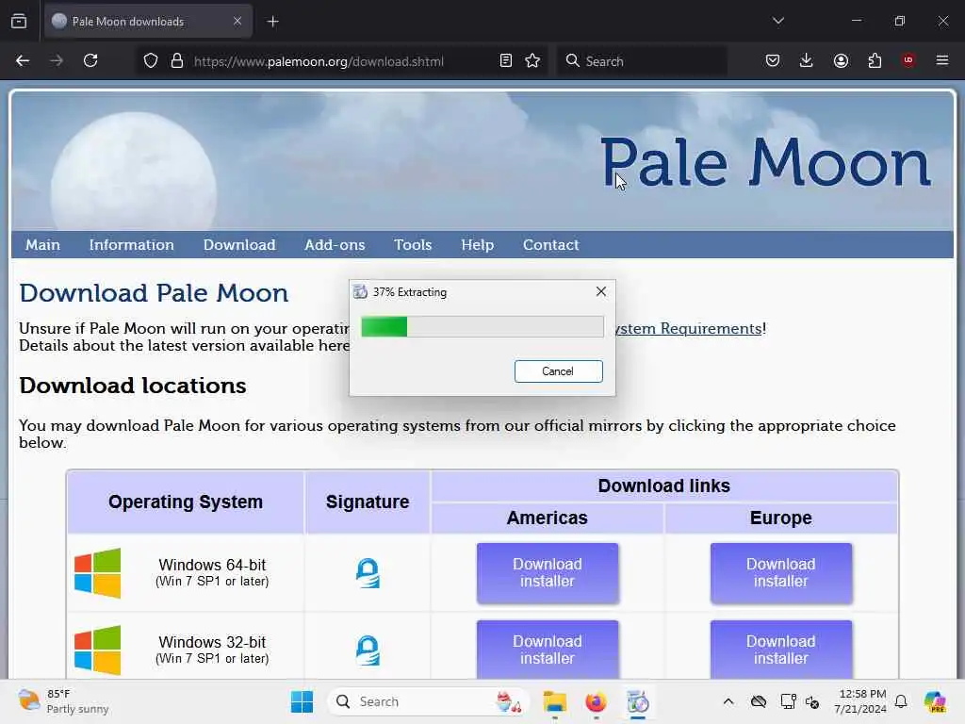Follow the System Requirements link
The height and width of the screenshot is (724, 965).
pyautogui.click(x=689, y=328)
